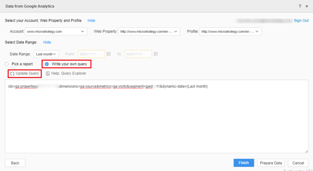Open the Date Range Last month dropdown
The width and height of the screenshot is (313, 171).
click(46, 54)
